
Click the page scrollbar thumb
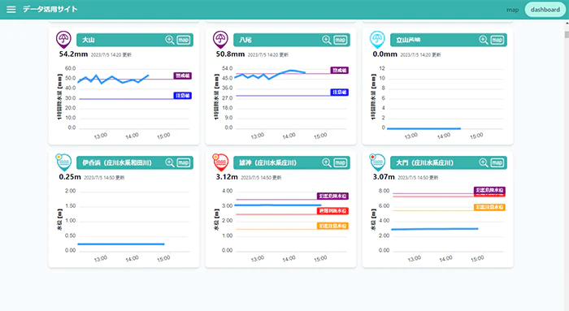point(567,35)
